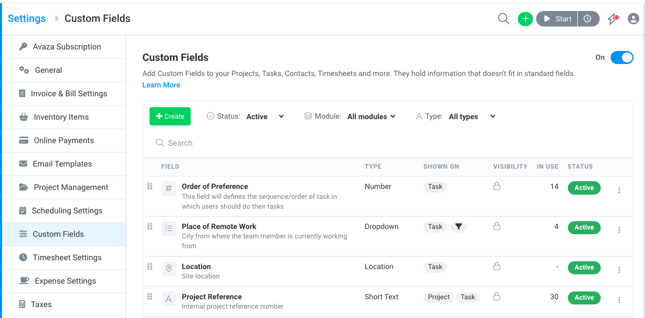645x318 pixels.
Task: Click the green plus quick-add icon
Action: tap(525, 19)
